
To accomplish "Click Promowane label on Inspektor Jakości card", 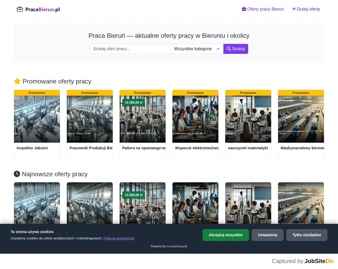I will 37,93.
